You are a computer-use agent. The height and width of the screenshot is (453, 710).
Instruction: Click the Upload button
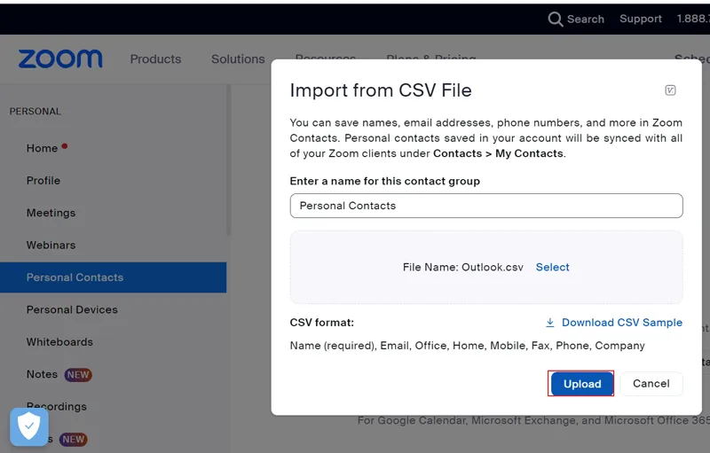(582, 384)
